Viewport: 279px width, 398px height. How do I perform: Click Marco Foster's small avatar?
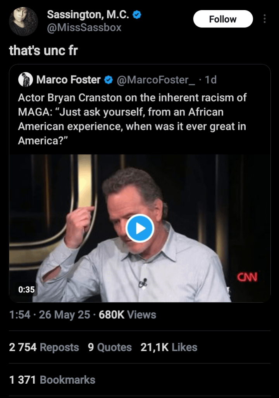pyautogui.click(x=25, y=80)
